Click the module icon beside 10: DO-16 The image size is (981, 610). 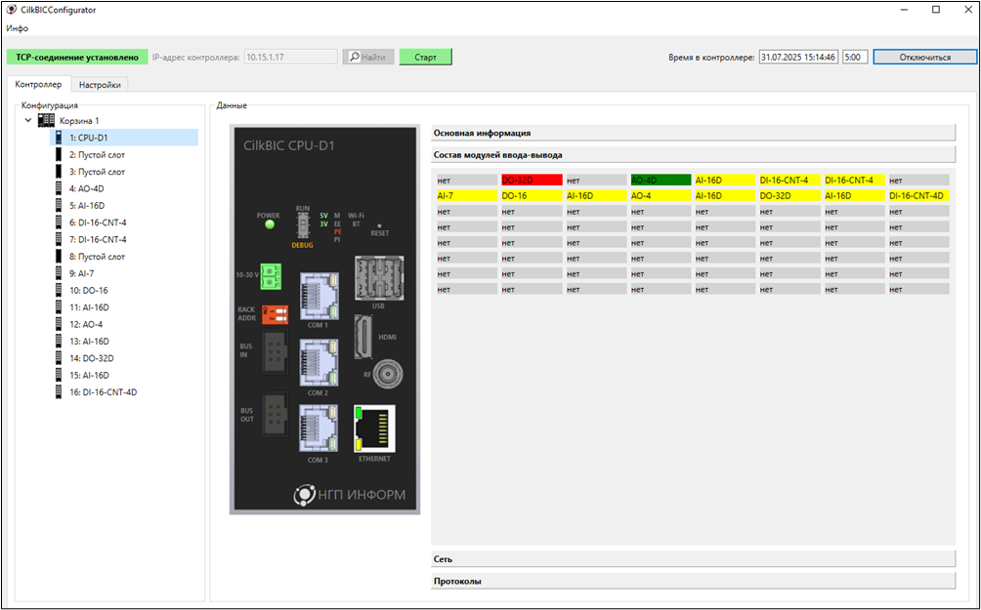59,290
